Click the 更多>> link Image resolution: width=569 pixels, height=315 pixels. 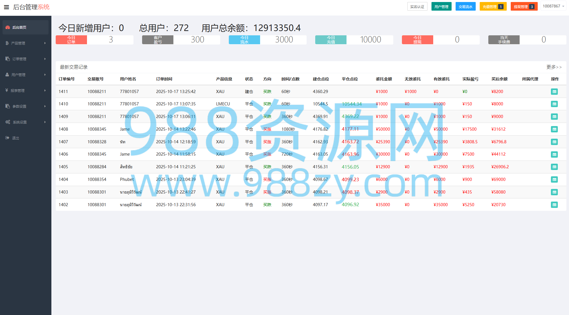[554, 67]
